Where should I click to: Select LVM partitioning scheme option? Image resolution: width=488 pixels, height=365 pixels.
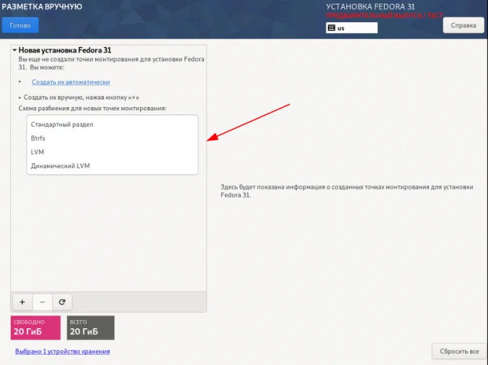click(112, 152)
